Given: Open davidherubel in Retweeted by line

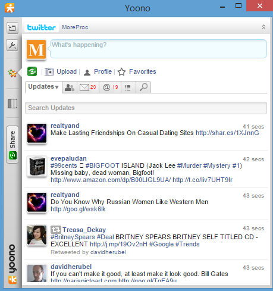Looking at the screenshot, I should point(108,252).
